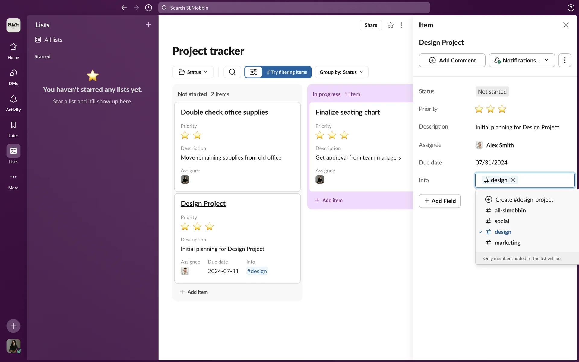
Task: Open the Activity notifications bell
Action: pyautogui.click(x=13, y=103)
